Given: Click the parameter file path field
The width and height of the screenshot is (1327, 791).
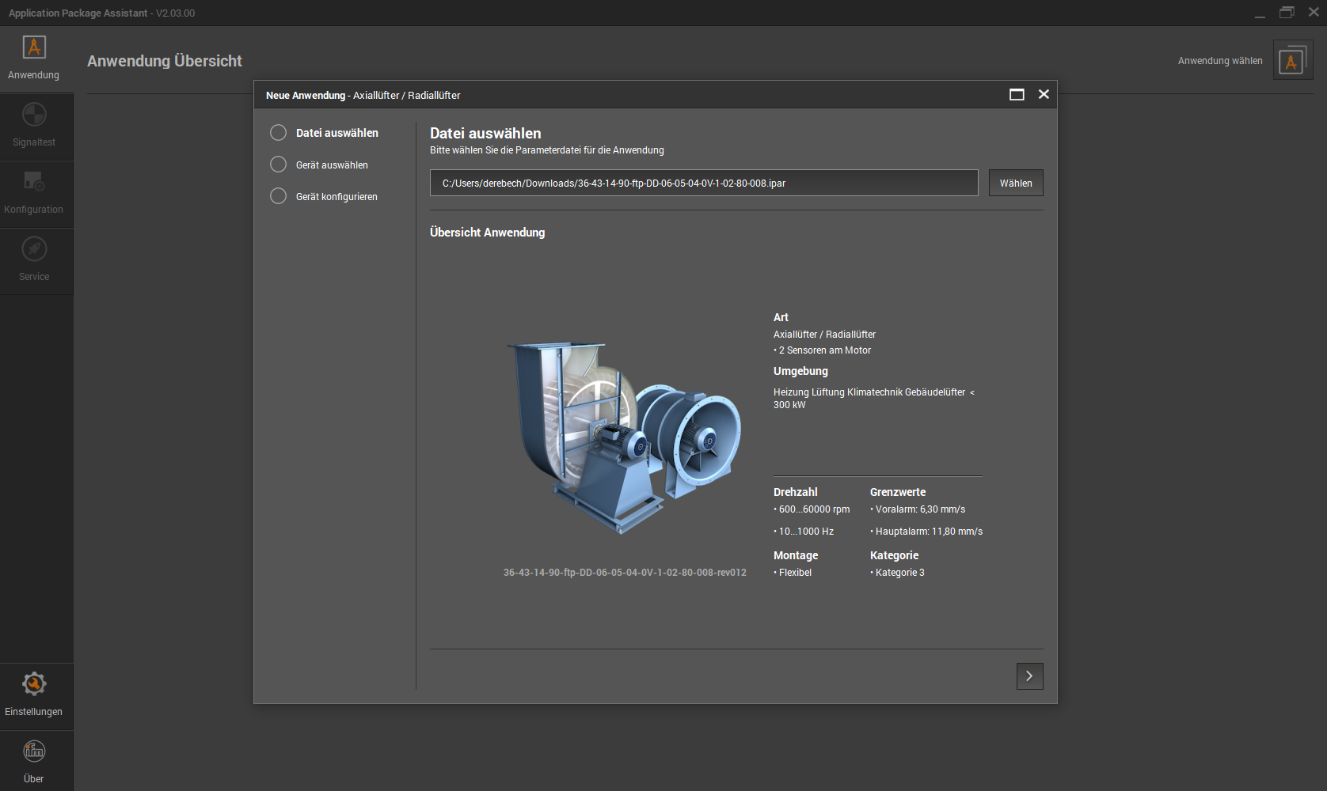Looking at the screenshot, I should click(x=703, y=184).
